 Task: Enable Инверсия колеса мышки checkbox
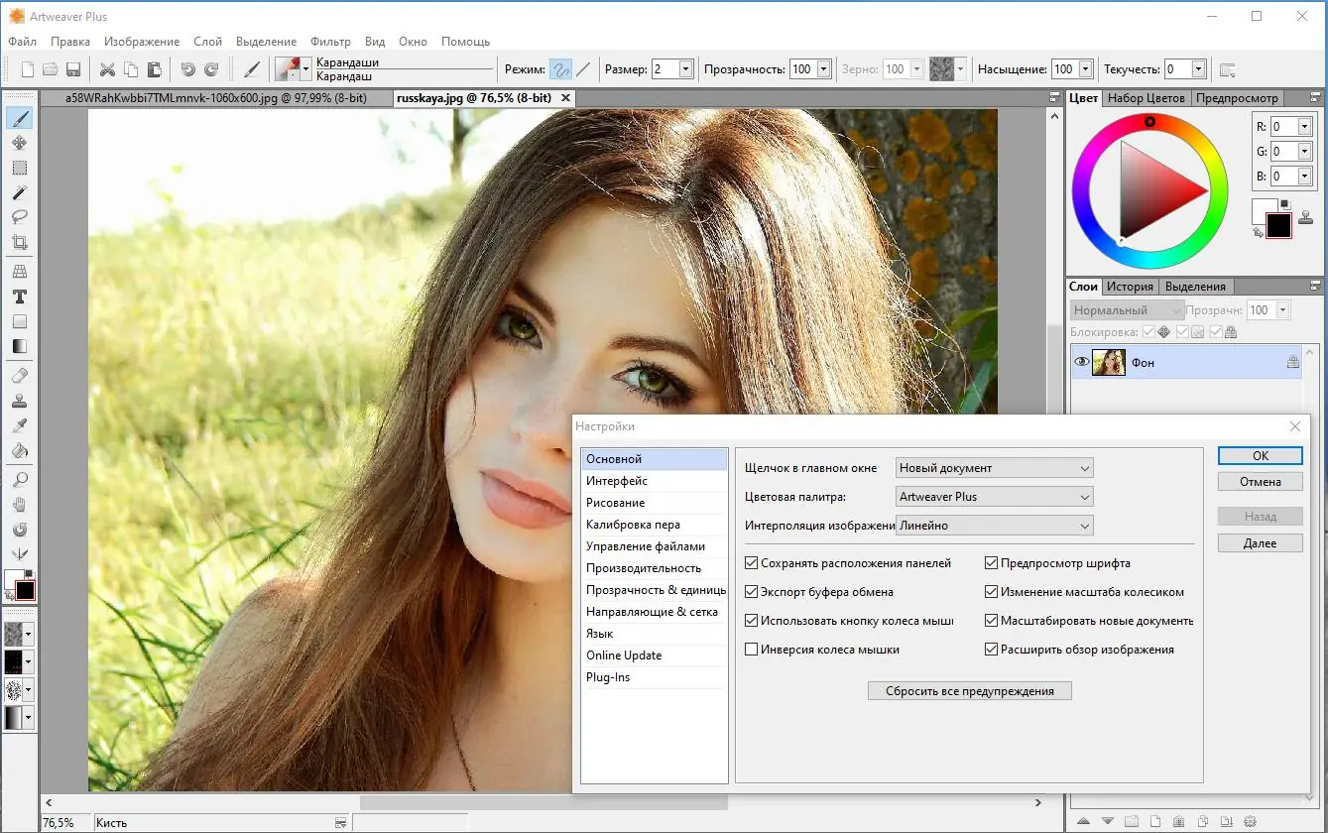coord(752,650)
